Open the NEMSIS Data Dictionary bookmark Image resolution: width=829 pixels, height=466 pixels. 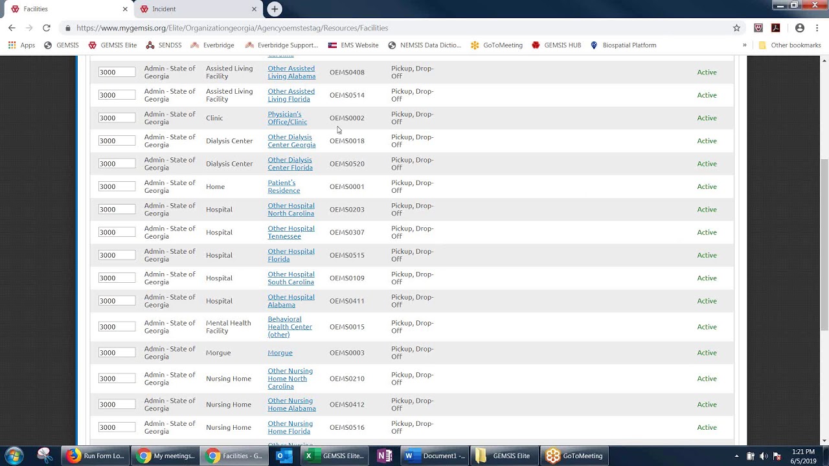coord(424,45)
